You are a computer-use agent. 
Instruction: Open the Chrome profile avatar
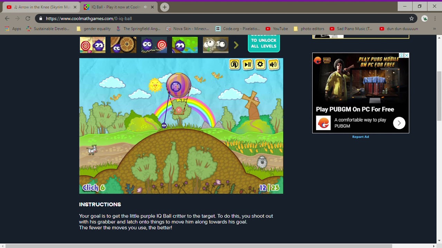(x=425, y=19)
